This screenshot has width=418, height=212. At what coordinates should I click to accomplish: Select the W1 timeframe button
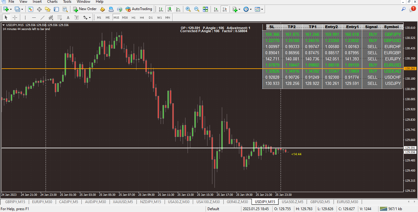[159, 17]
